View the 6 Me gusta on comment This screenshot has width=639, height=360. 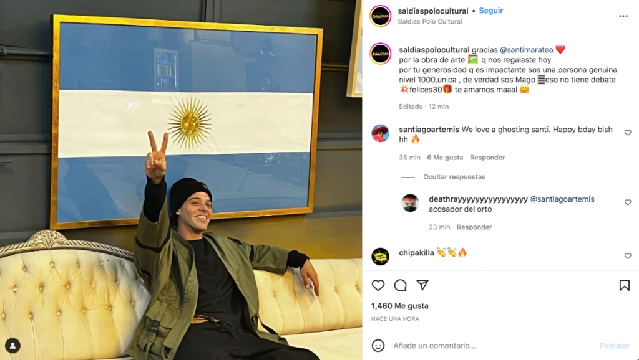pos(444,158)
